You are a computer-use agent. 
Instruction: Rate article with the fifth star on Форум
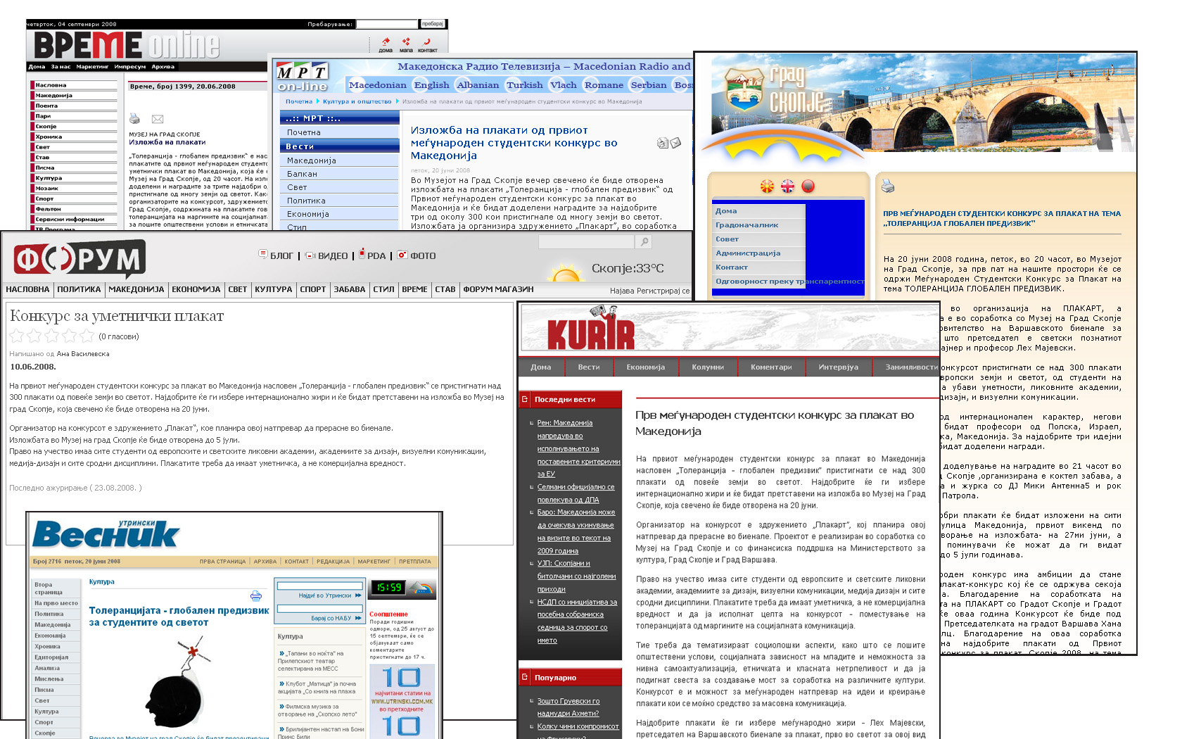[87, 336]
